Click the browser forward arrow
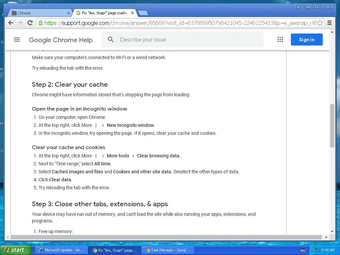Viewport: 340px width, 255px height. [20, 23]
